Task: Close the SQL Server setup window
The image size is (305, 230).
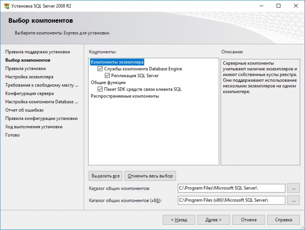Action: (296, 6)
